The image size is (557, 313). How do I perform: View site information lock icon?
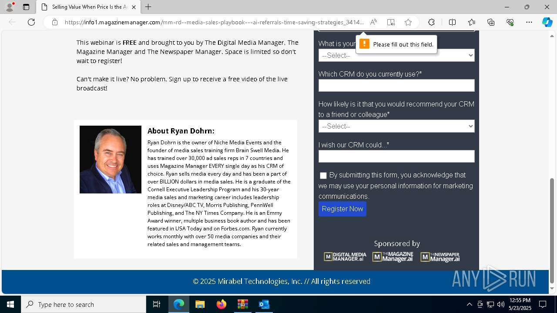55,22
